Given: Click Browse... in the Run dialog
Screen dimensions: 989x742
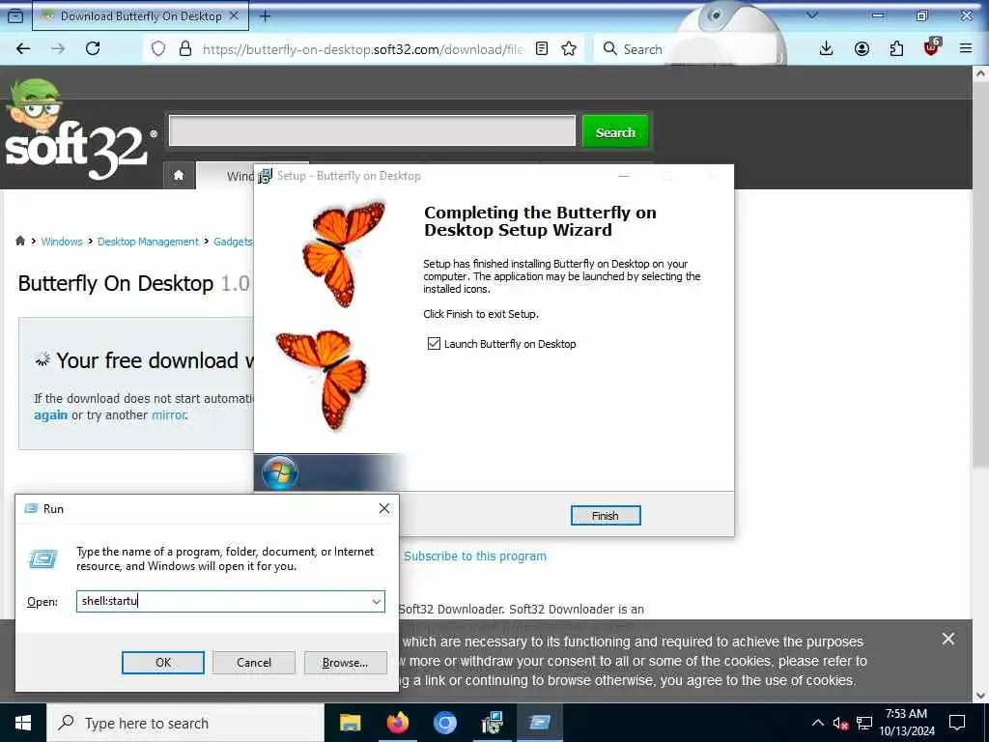Looking at the screenshot, I should (345, 663).
